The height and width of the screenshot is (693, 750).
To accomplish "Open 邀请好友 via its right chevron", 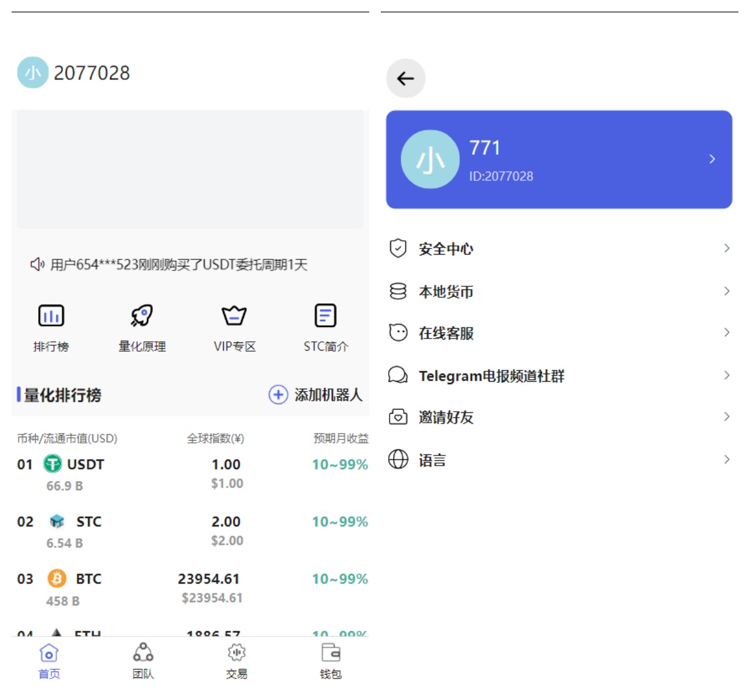I will (x=727, y=416).
